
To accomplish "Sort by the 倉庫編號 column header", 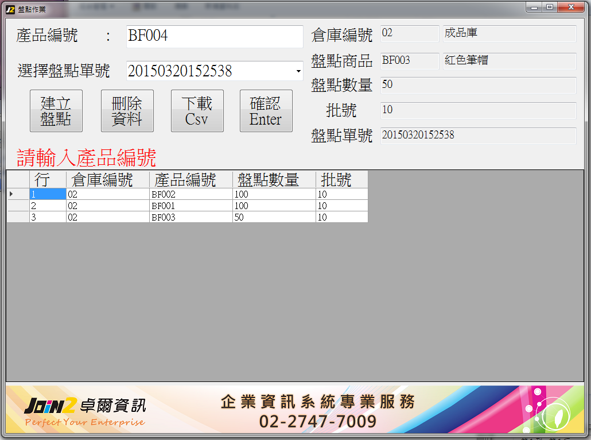I will [107, 180].
